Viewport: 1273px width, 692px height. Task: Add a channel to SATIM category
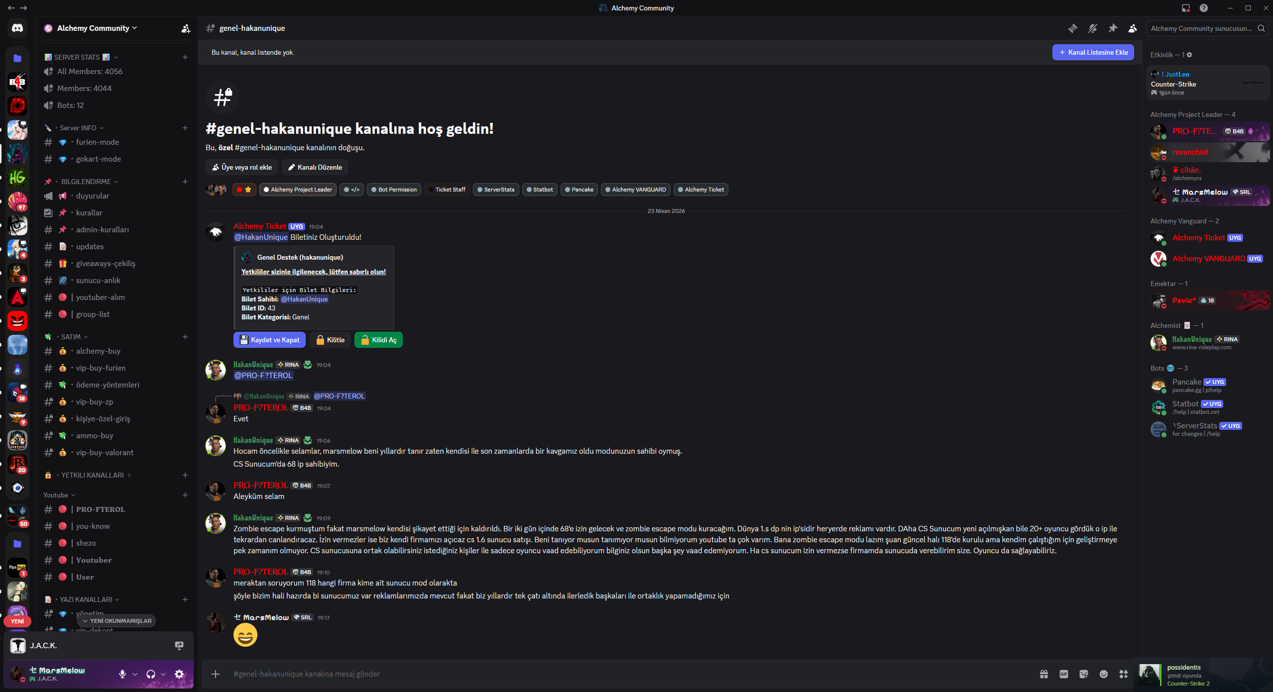coord(185,337)
